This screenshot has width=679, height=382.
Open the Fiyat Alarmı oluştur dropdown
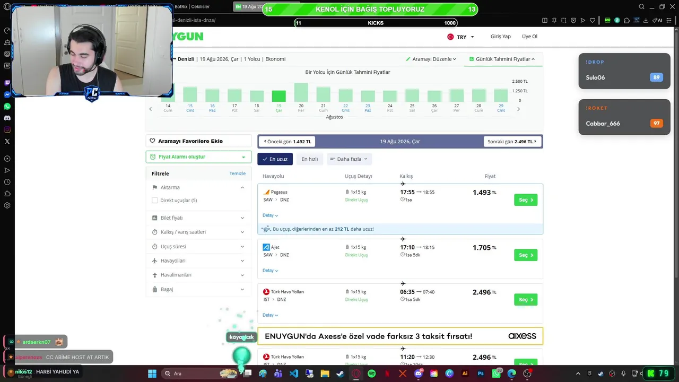coord(199,157)
